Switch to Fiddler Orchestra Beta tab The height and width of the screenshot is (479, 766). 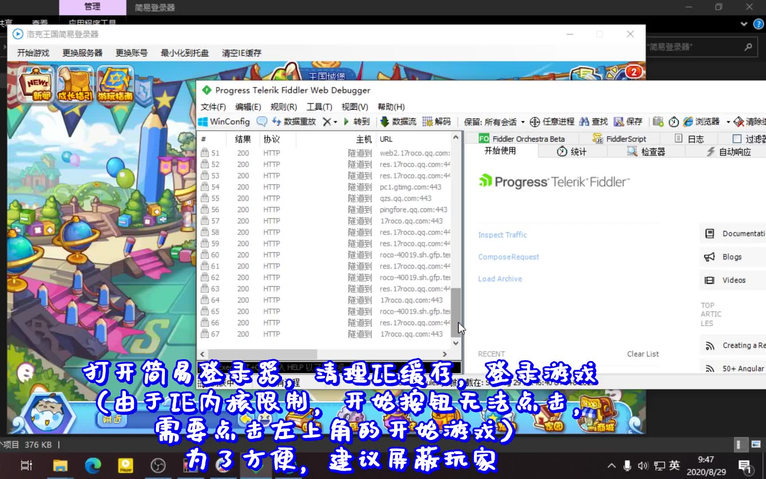(x=522, y=139)
